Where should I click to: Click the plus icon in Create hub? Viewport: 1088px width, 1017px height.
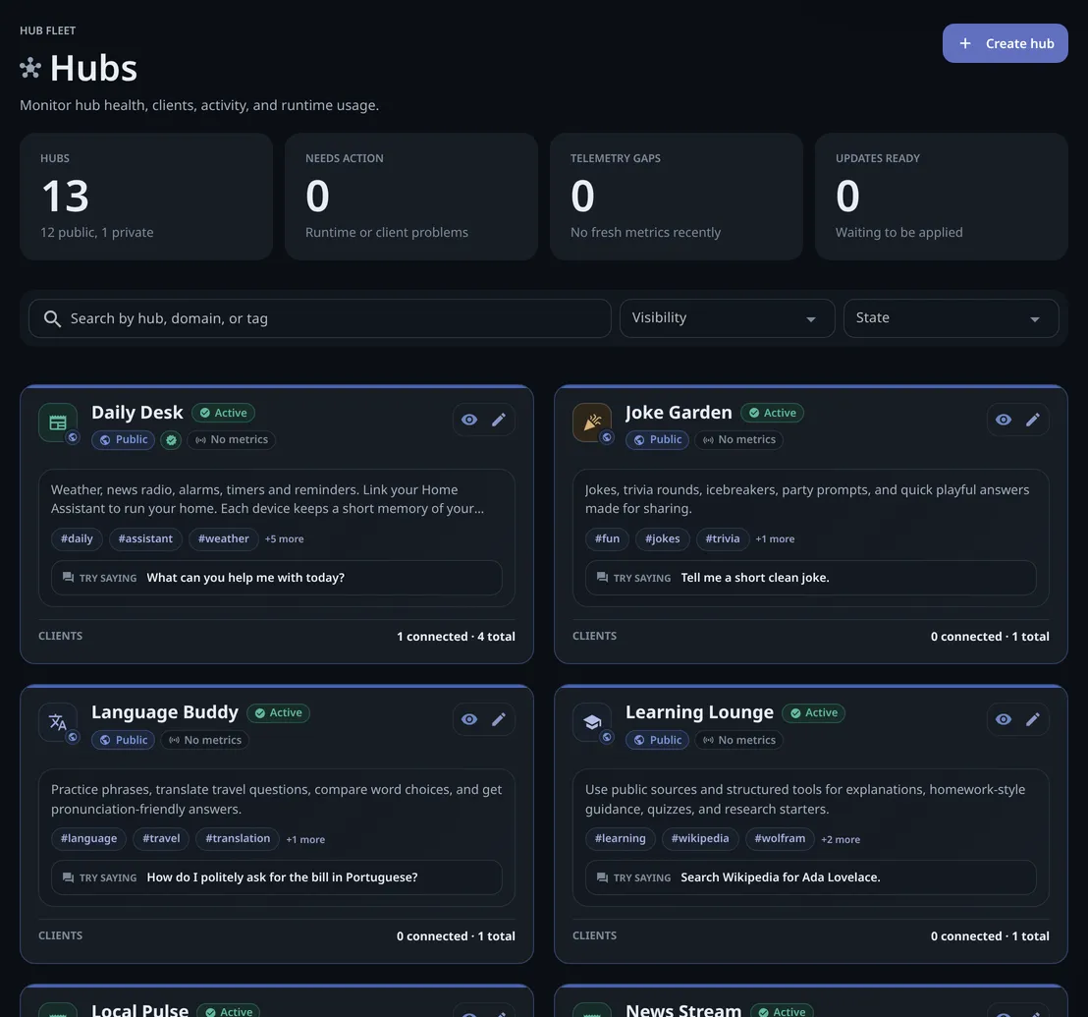click(964, 43)
